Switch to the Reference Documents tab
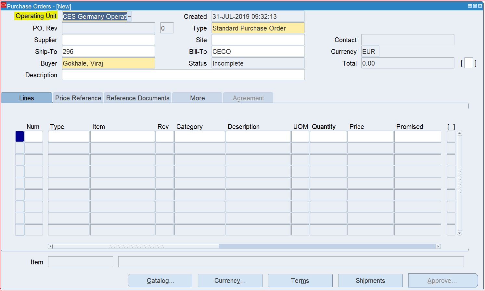This screenshot has width=485, height=291. (x=137, y=97)
